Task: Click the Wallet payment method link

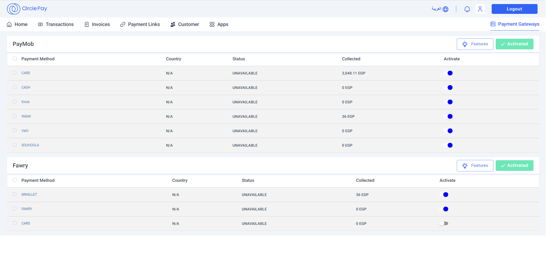Action: click(26, 116)
